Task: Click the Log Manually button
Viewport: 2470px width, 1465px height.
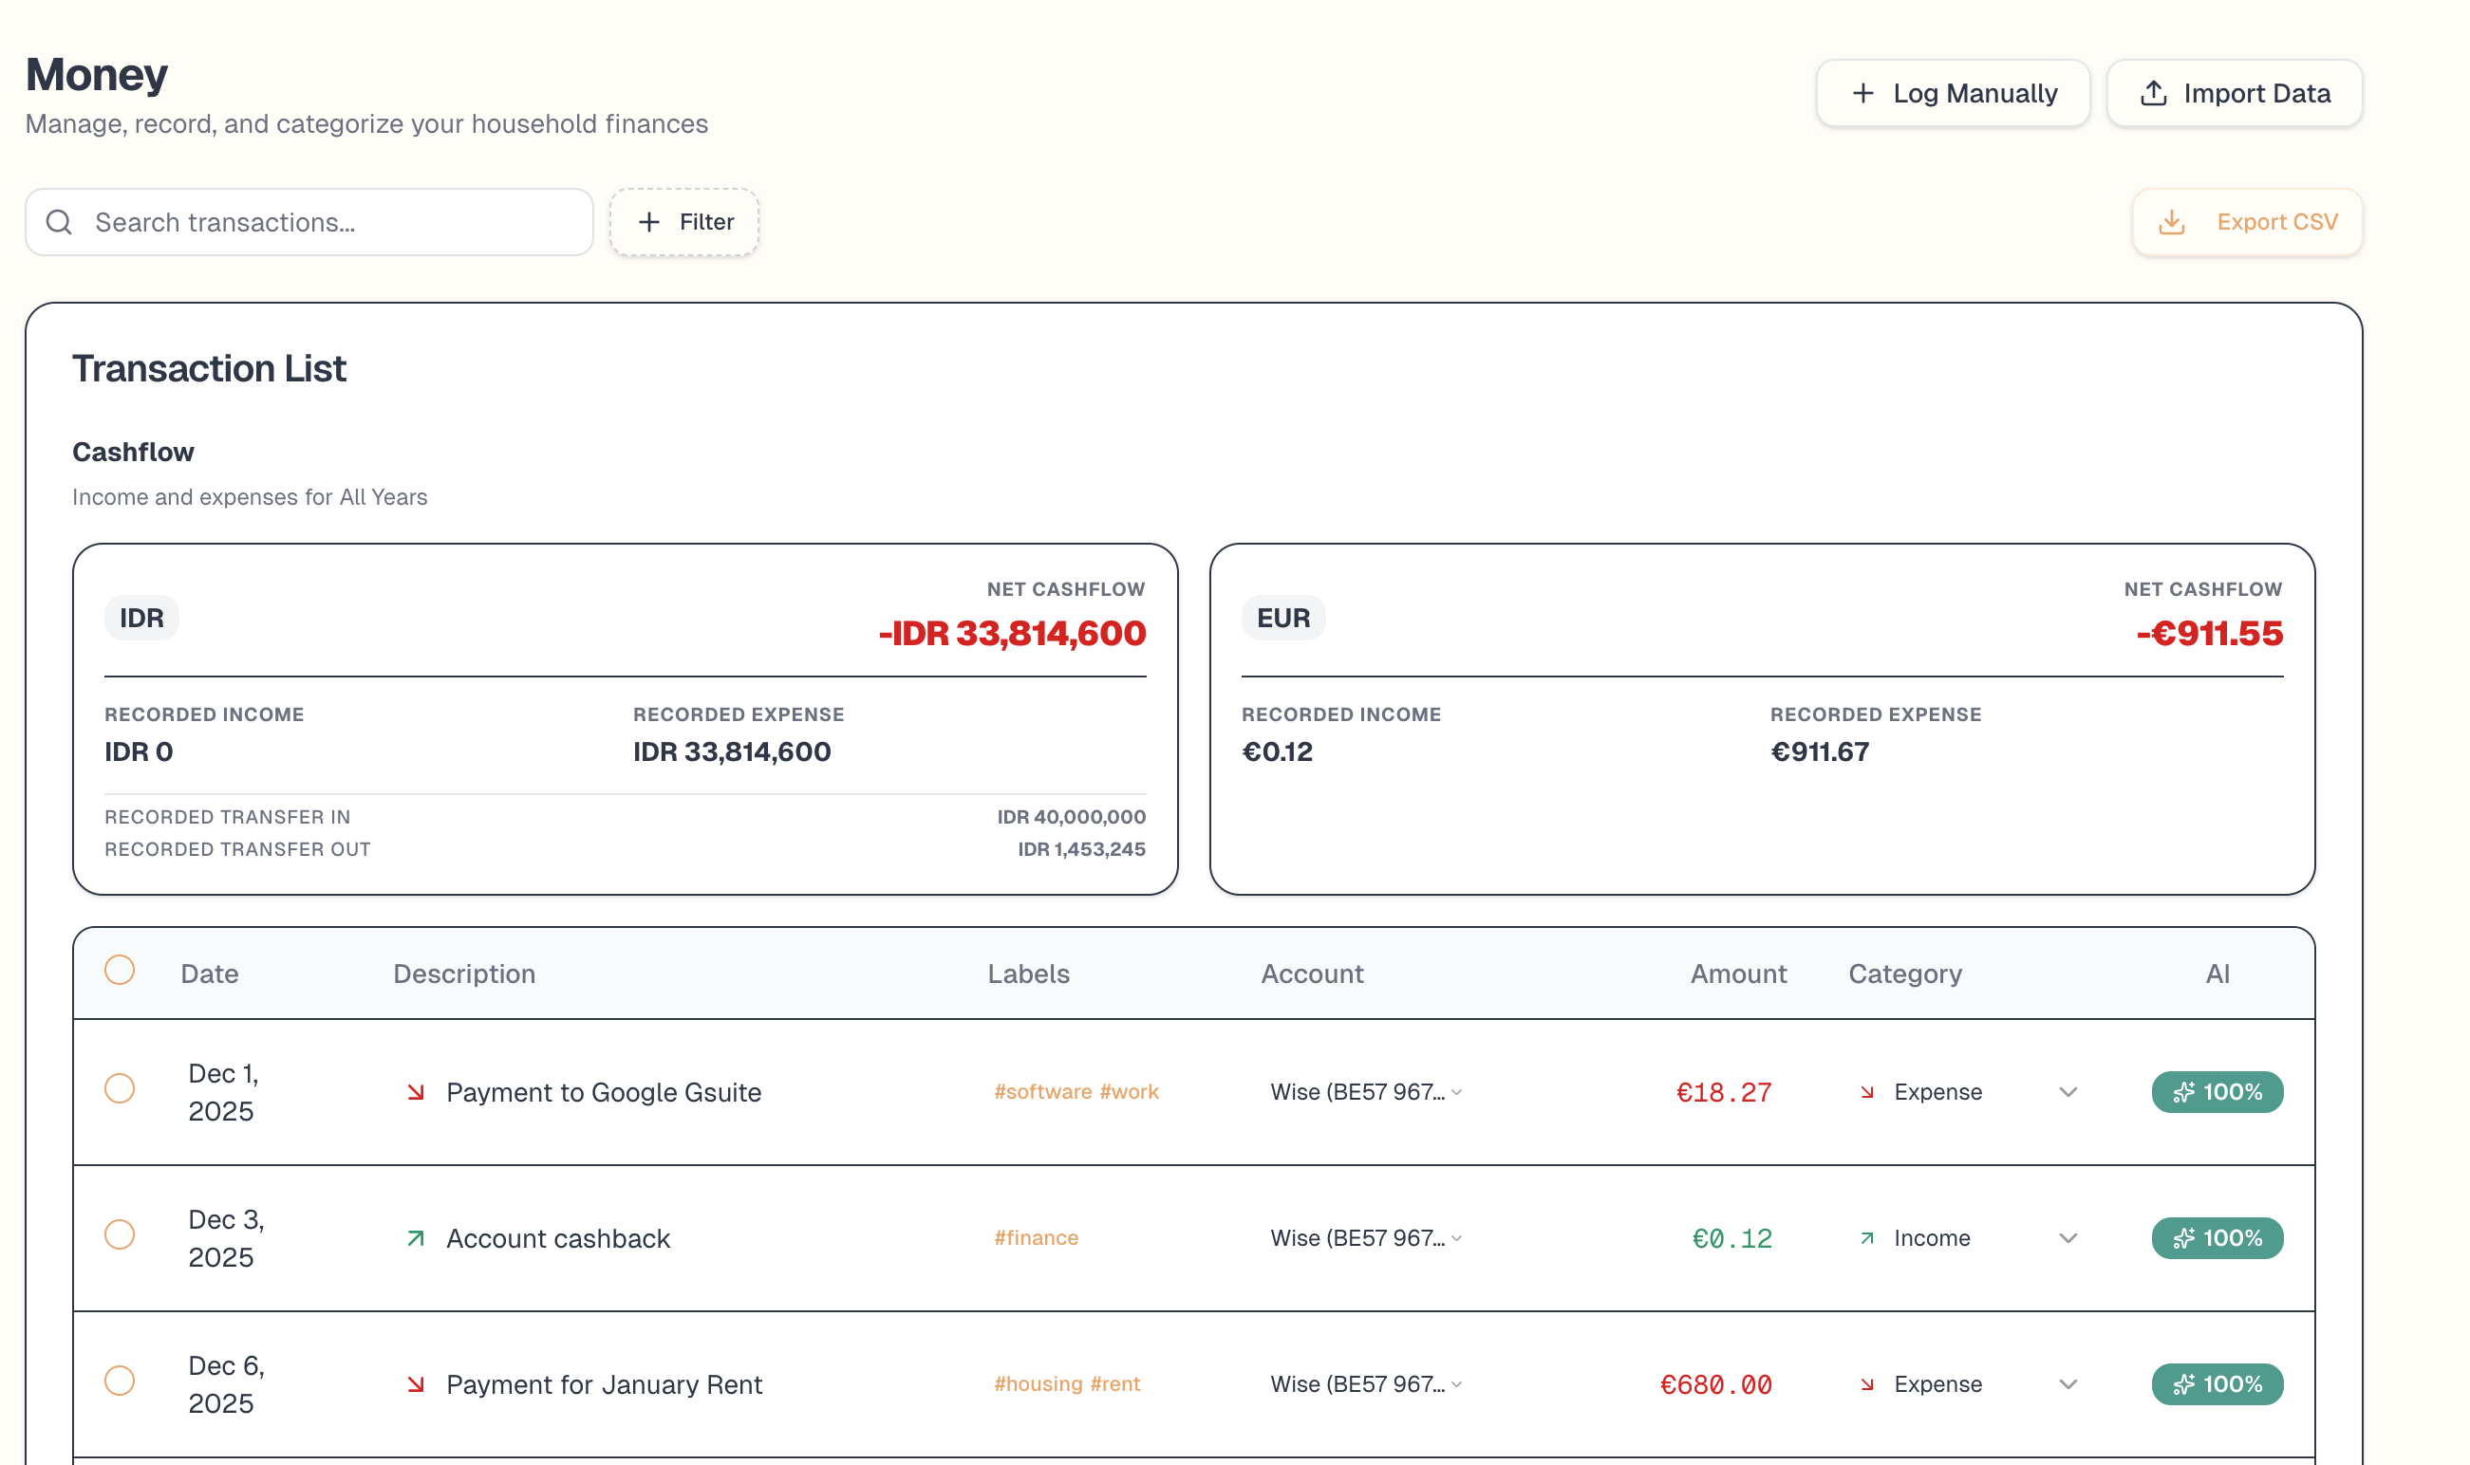Action: click(1953, 93)
